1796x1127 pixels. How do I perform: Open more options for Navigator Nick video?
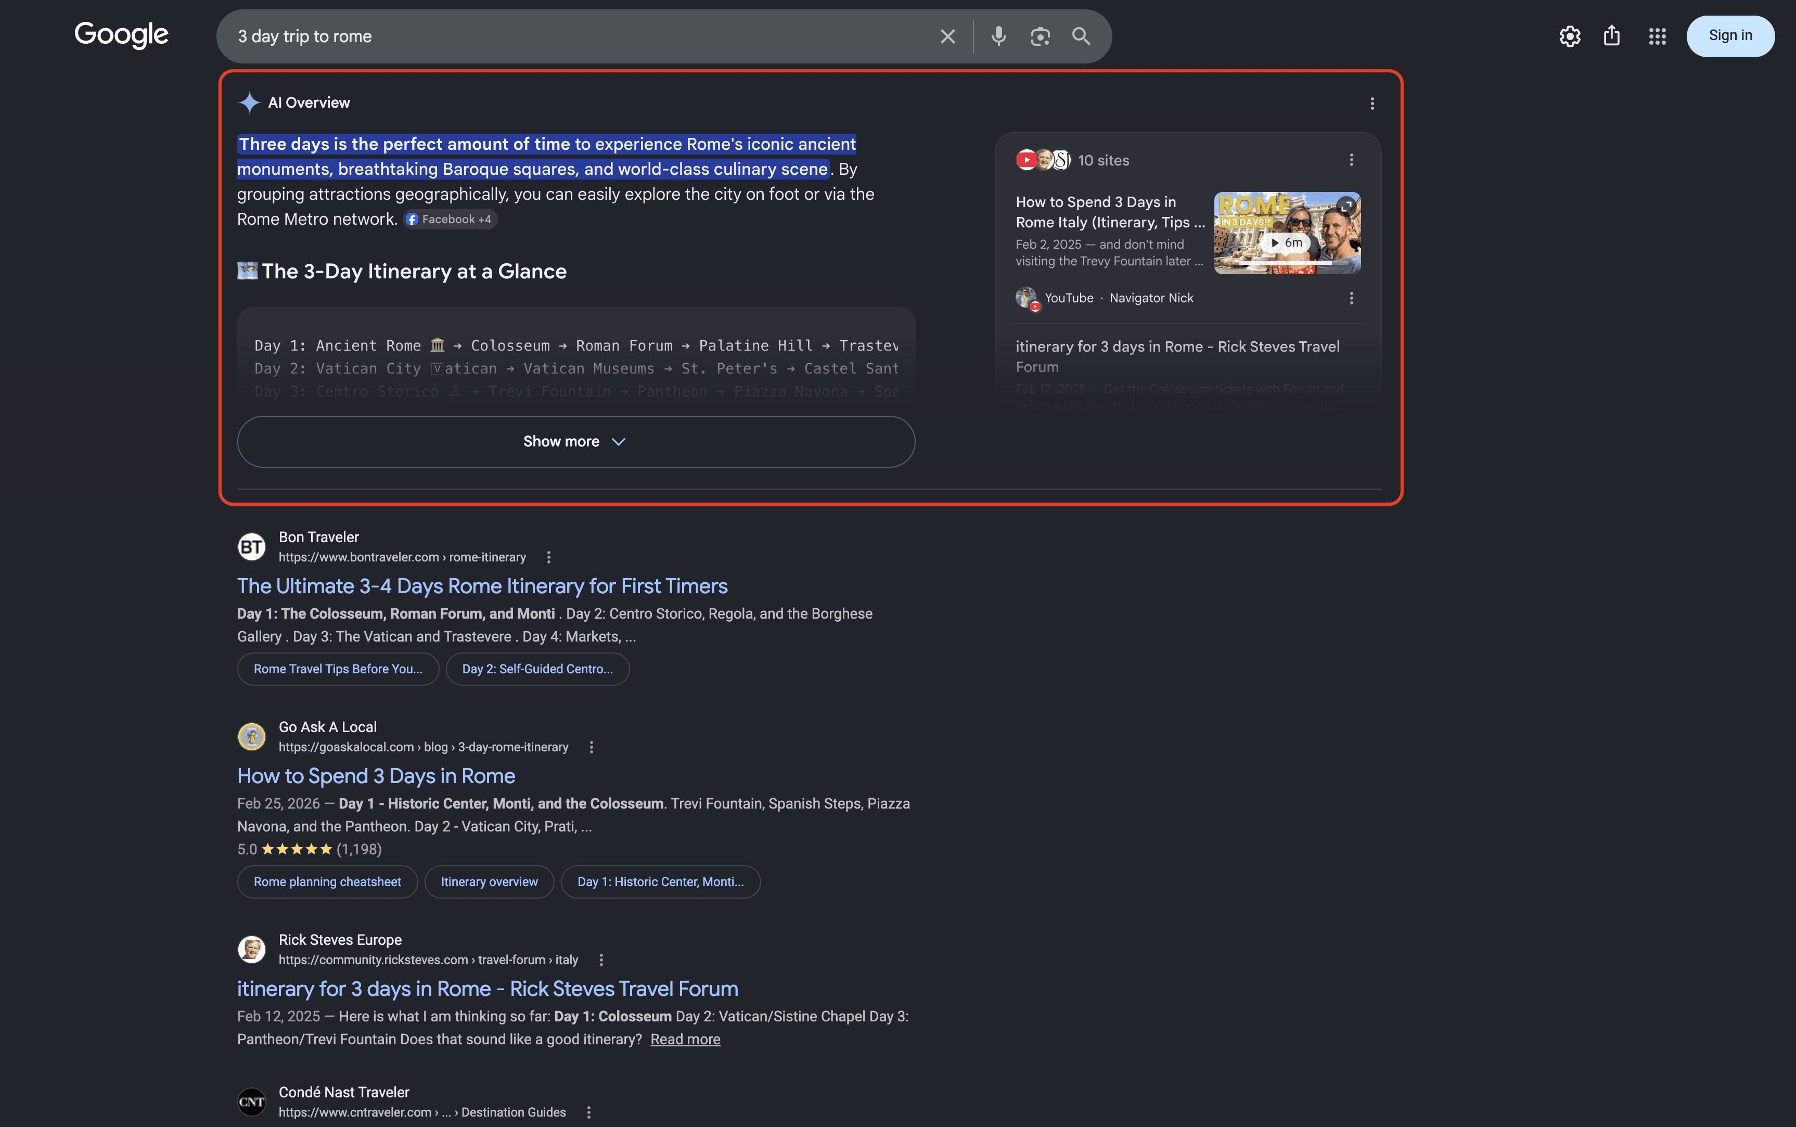1351,298
